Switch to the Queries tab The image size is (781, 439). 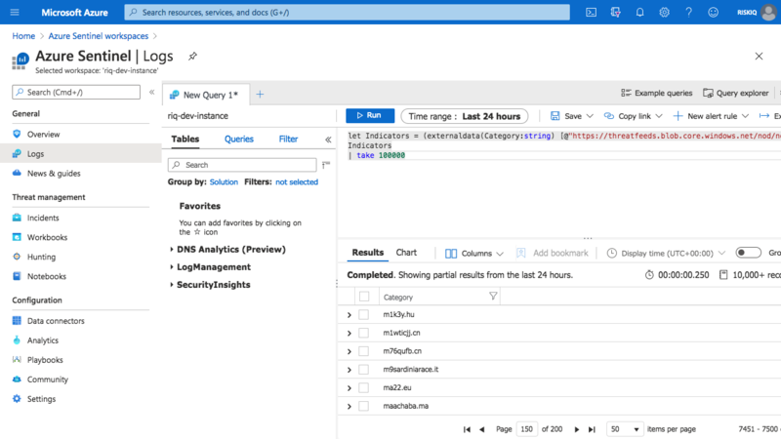[x=238, y=140]
